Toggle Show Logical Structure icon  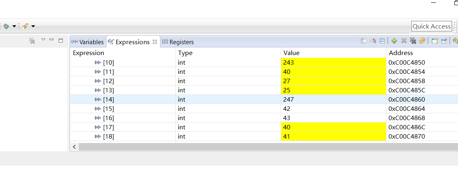click(373, 41)
